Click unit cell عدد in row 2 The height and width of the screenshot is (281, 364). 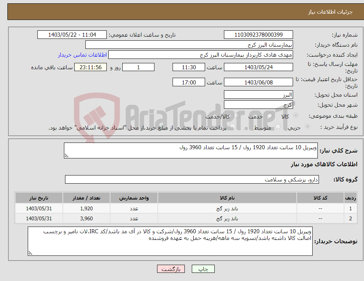pyautogui.click(x=134, y=218)
